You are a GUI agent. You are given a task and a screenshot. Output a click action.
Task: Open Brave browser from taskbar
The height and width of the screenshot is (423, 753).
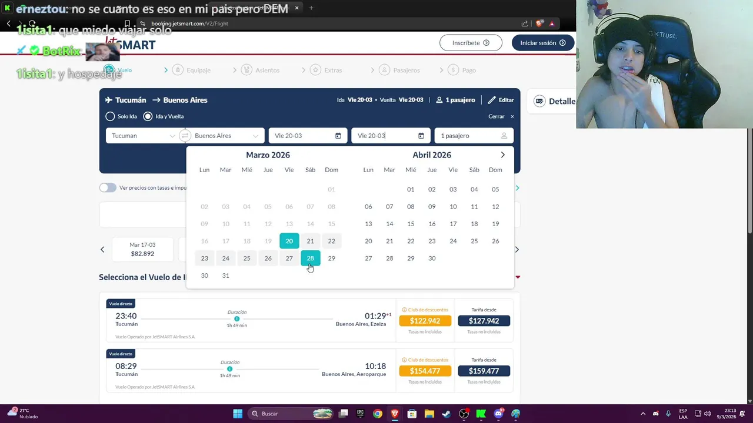tap(395, 414)
